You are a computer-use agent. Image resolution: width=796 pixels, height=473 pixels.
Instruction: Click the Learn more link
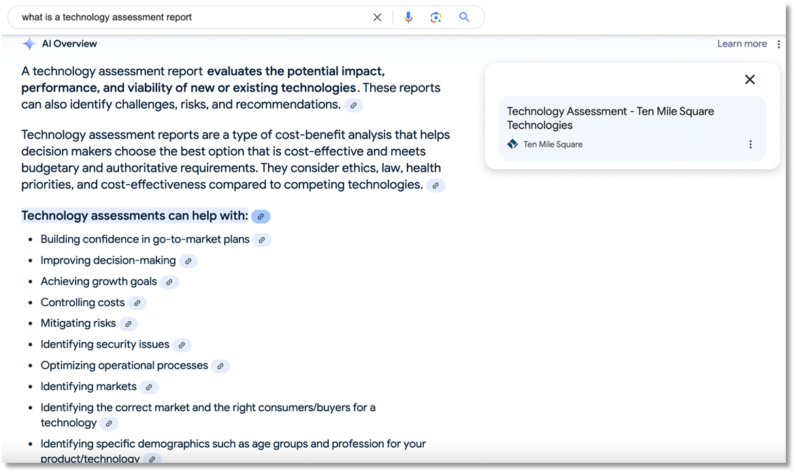(742, 44)
